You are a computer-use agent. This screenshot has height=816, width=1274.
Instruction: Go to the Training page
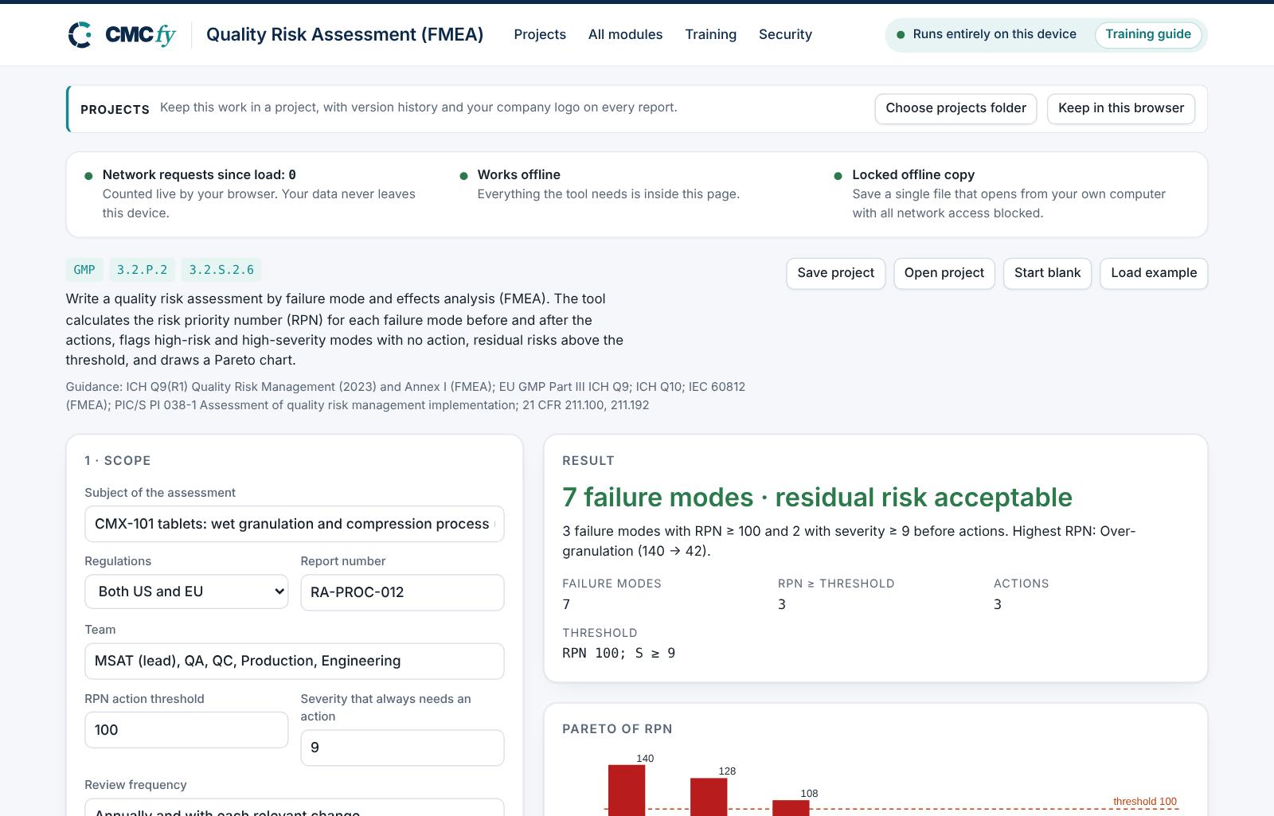pyautogui.click(x=710, y=34)
